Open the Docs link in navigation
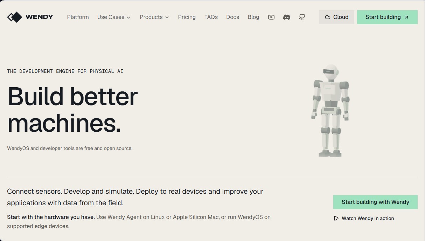This screenshot has height=241, width=425. tap(233, 17)
